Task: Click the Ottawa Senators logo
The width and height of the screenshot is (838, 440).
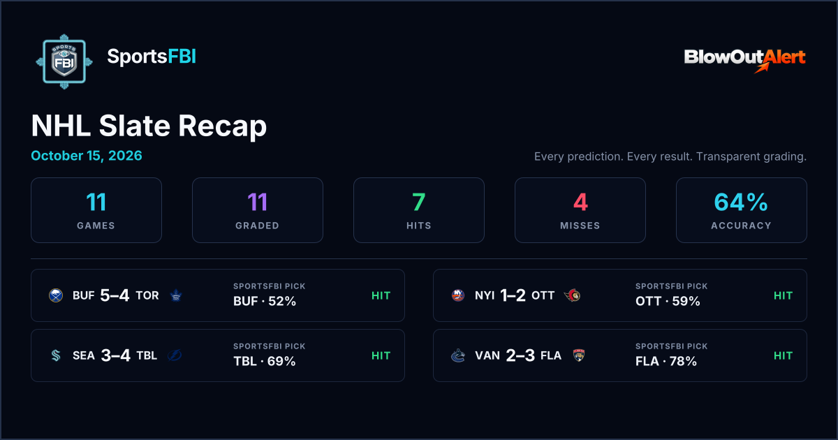Action: pyautogui.click(x=572, y=295)
